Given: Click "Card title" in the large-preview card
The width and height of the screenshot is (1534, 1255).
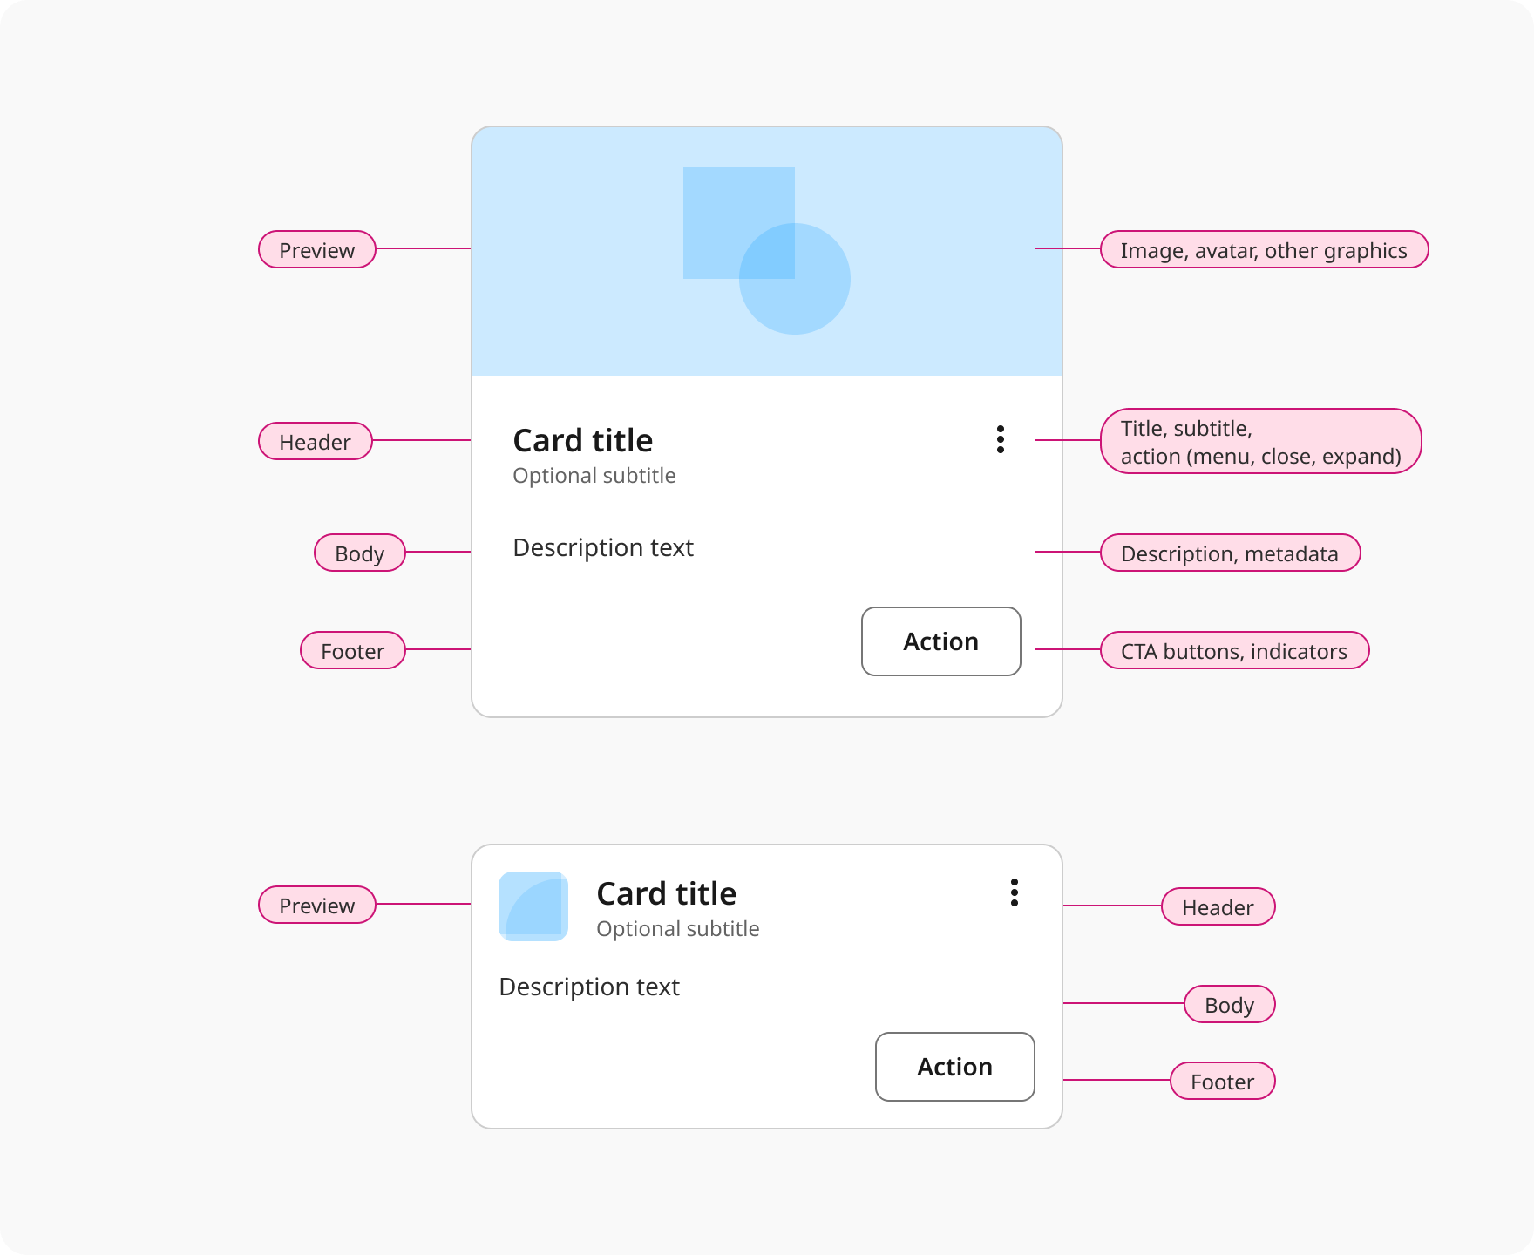Looking at the screenshot, I should (x=583, y=441).
